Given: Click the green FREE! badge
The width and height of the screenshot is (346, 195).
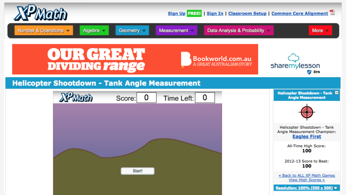Looking at the screenshot, I should [x=194, y=13].
